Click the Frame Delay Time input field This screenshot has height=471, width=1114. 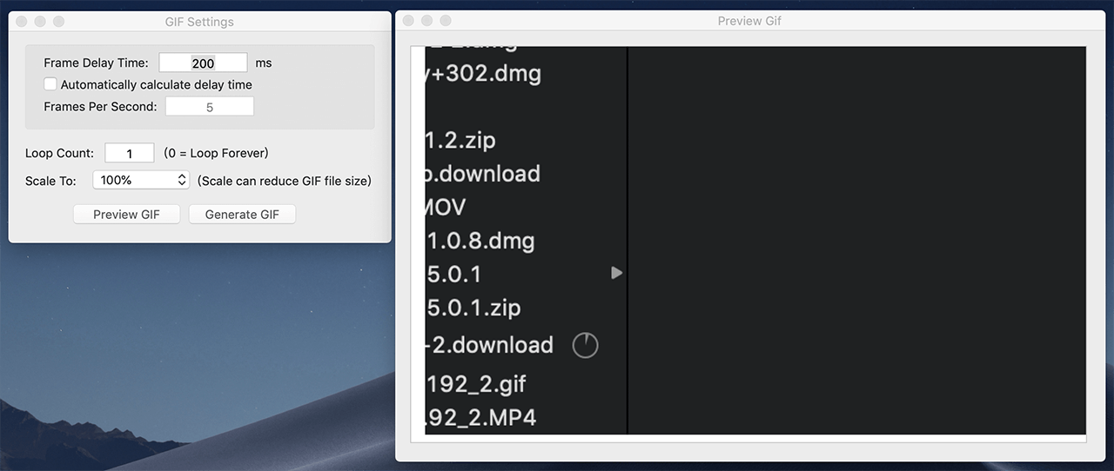point(203,63)
